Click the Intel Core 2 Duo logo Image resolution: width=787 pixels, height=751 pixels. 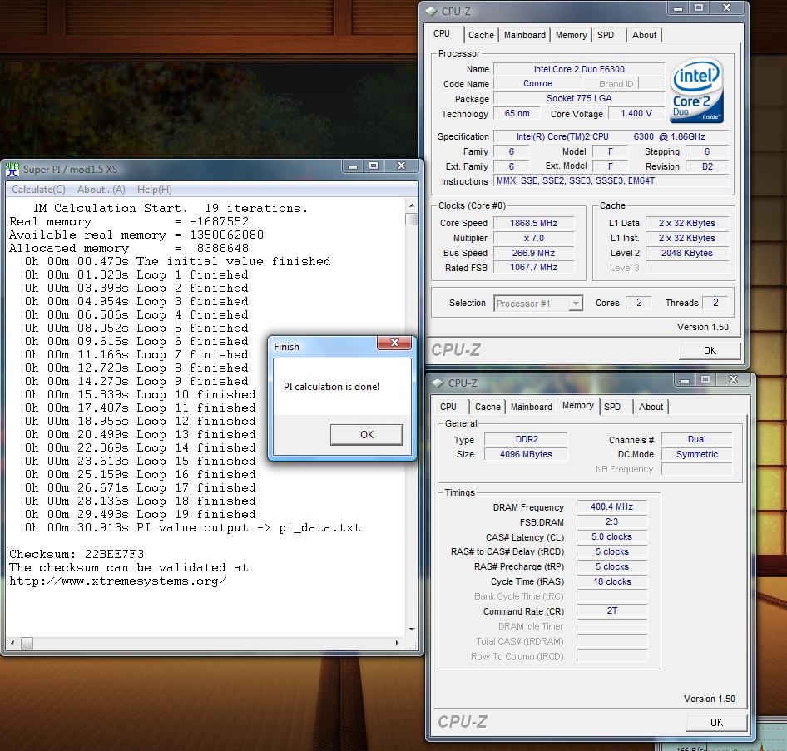tap(696, 90)
